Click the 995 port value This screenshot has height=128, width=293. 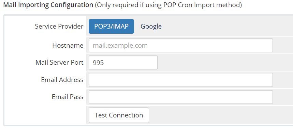98,63
